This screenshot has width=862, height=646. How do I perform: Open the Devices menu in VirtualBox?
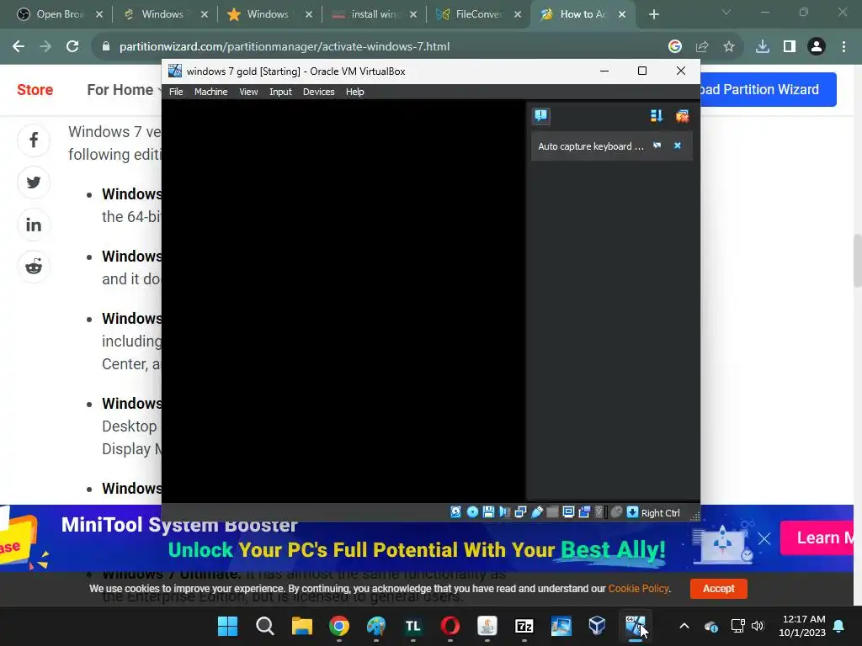click(318, 92)
